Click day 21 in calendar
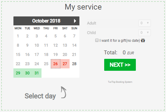Screen dimensions: 166x112 (x=74, y=55)
